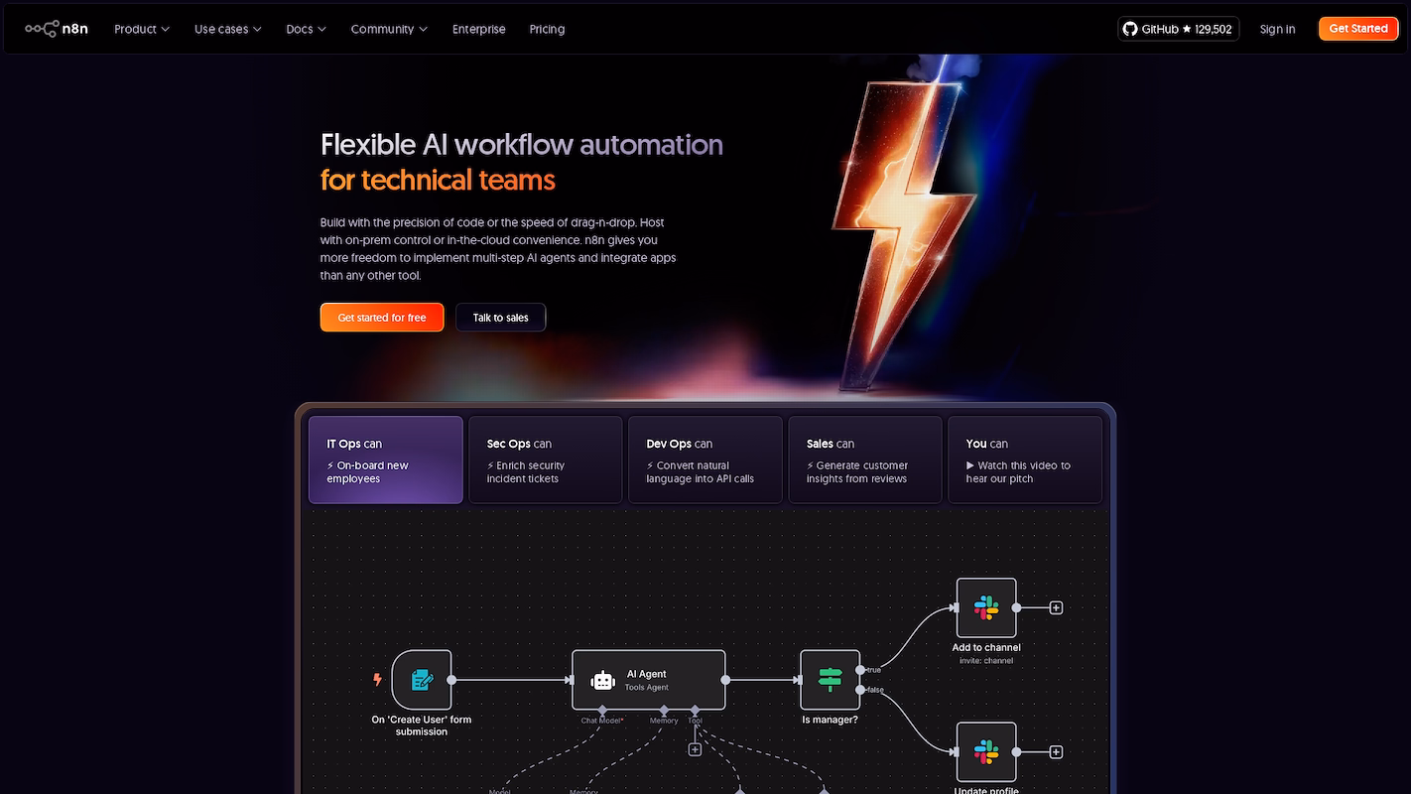Open the You can video tab
The image size is (1411, 794).
pos(1025,460)
